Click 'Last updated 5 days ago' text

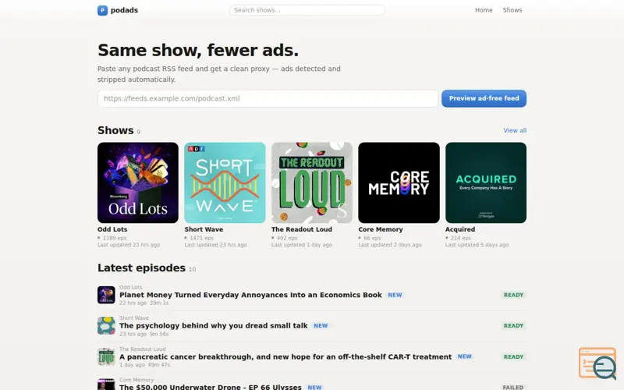(x=477, y=245)
